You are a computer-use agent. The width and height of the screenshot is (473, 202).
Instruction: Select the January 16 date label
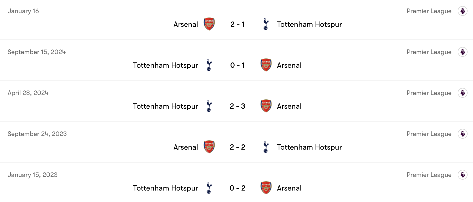tap(24, 11)
